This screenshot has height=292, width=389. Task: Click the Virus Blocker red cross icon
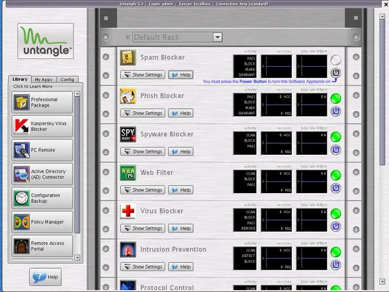click(x=128, y=211)
